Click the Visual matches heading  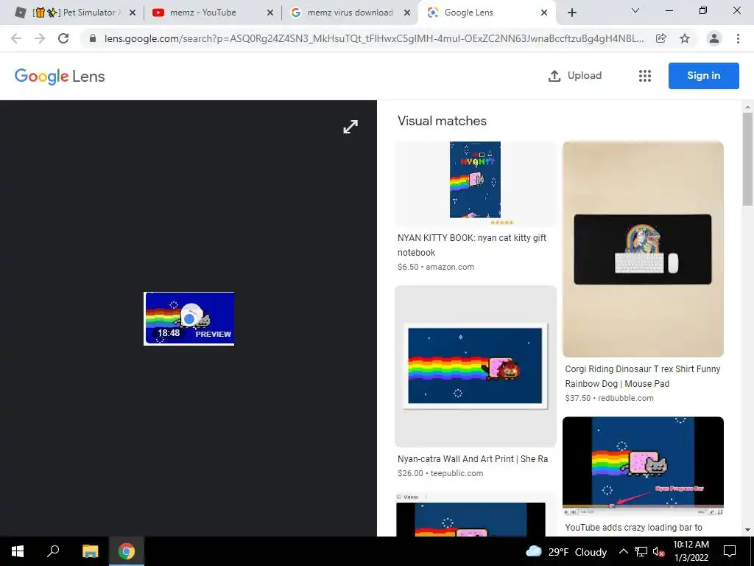(442, 121)
